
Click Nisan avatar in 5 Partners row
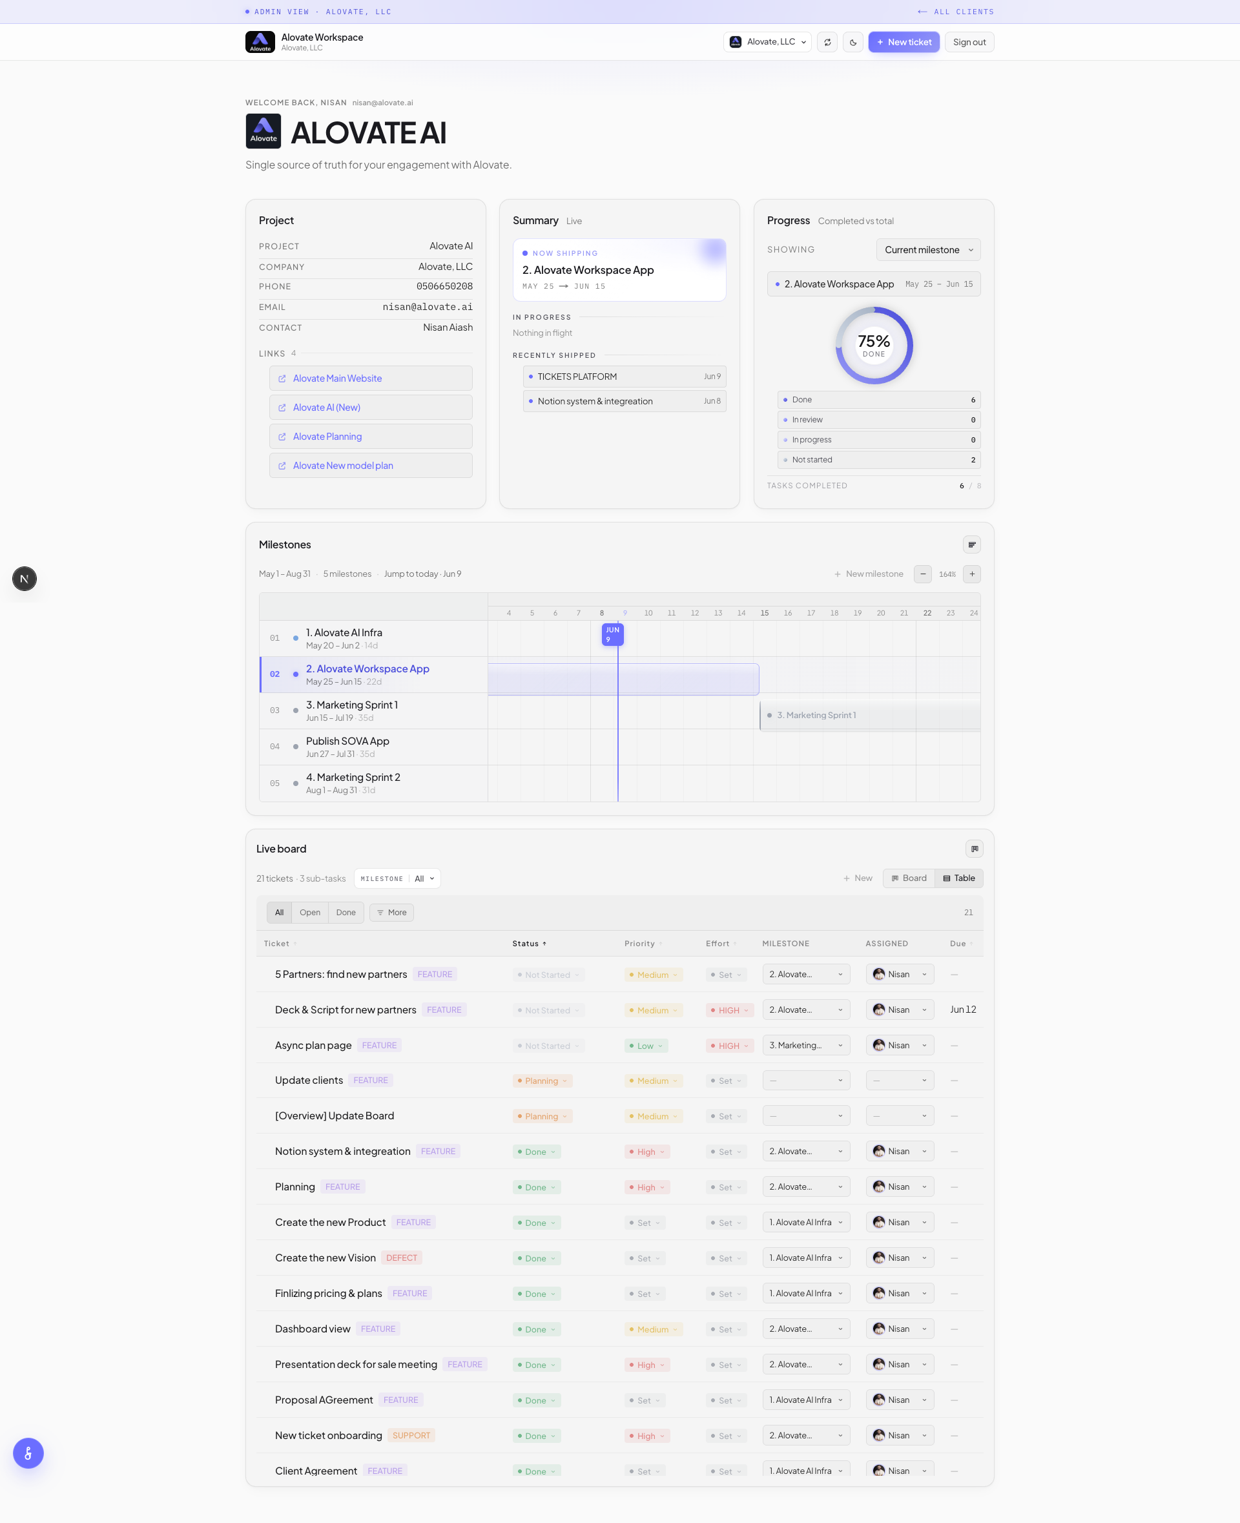tap(878, 975)
